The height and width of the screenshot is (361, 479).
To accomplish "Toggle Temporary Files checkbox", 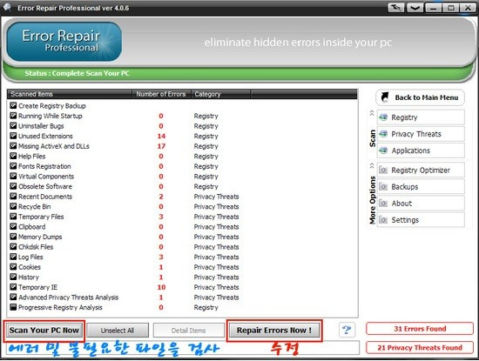I will (x=13, y=217).
